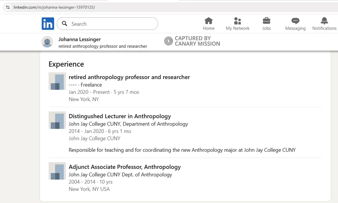This screenshot has height=203, width=338.
Task: Click the LinkedIn logo icon
Action: coord(48,24)
